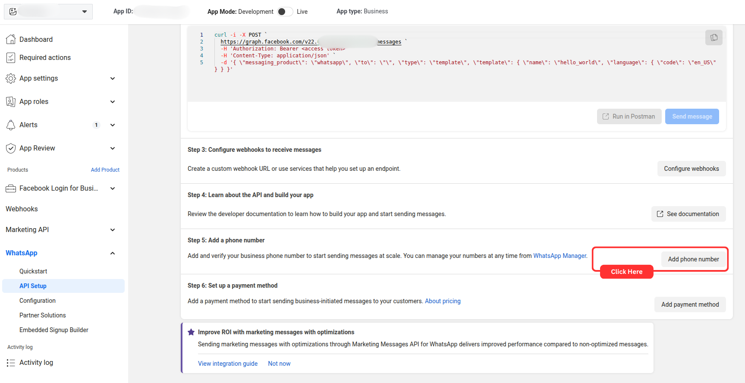
Task: Click the Dashboard home icon
Action: (x=11, y=39)
